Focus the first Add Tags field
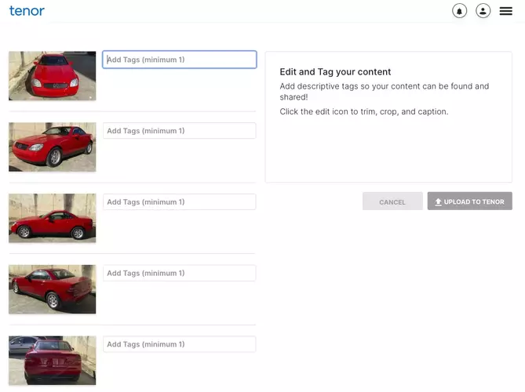Viewport: 525px width, 392px height. tap(179, 60)
